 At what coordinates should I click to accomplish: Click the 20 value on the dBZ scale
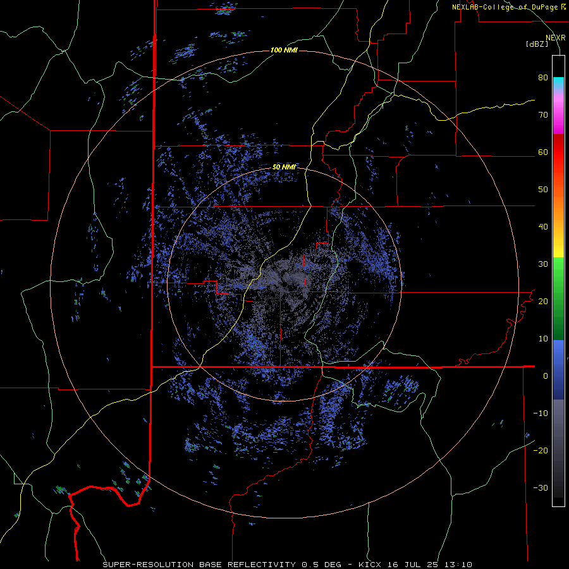point(543,301)
